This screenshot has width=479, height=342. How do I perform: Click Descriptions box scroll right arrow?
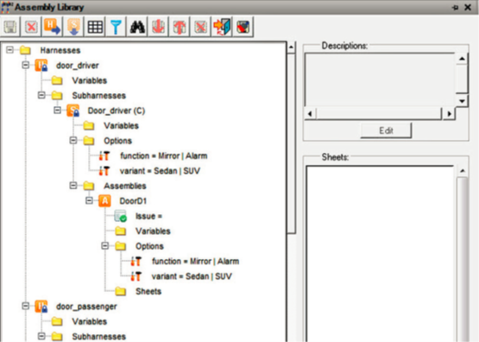[x=449, y=114]
